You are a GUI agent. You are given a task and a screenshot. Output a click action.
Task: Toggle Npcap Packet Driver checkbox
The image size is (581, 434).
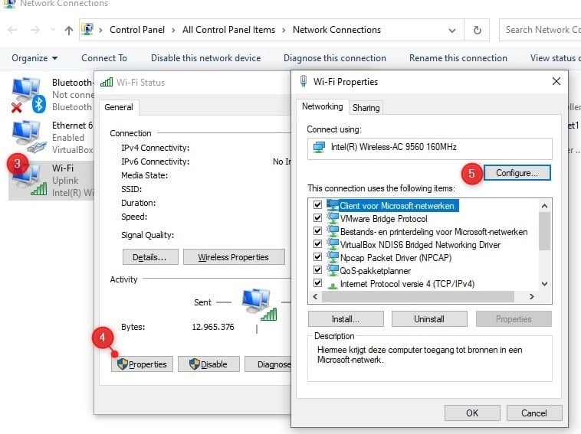[317, 256]
